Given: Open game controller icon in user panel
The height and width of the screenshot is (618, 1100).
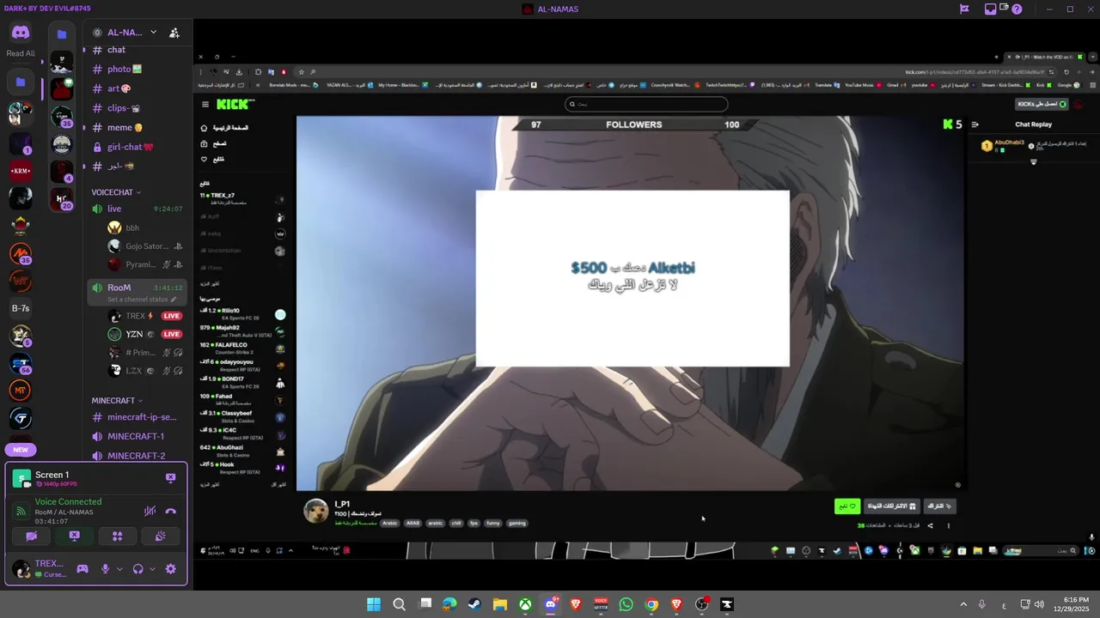Looking at the screenshot, I should pyautogui.click(x=82, y=568).
